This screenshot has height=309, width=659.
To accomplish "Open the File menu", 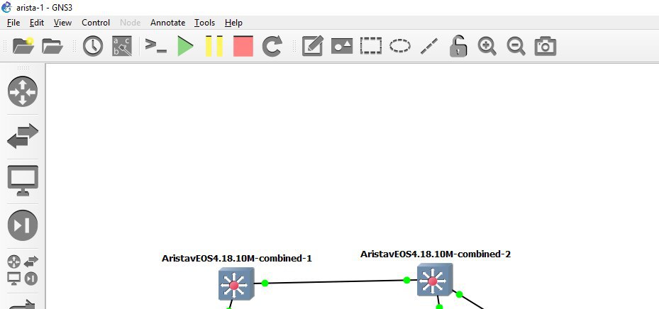I will (x=13, y=23).
